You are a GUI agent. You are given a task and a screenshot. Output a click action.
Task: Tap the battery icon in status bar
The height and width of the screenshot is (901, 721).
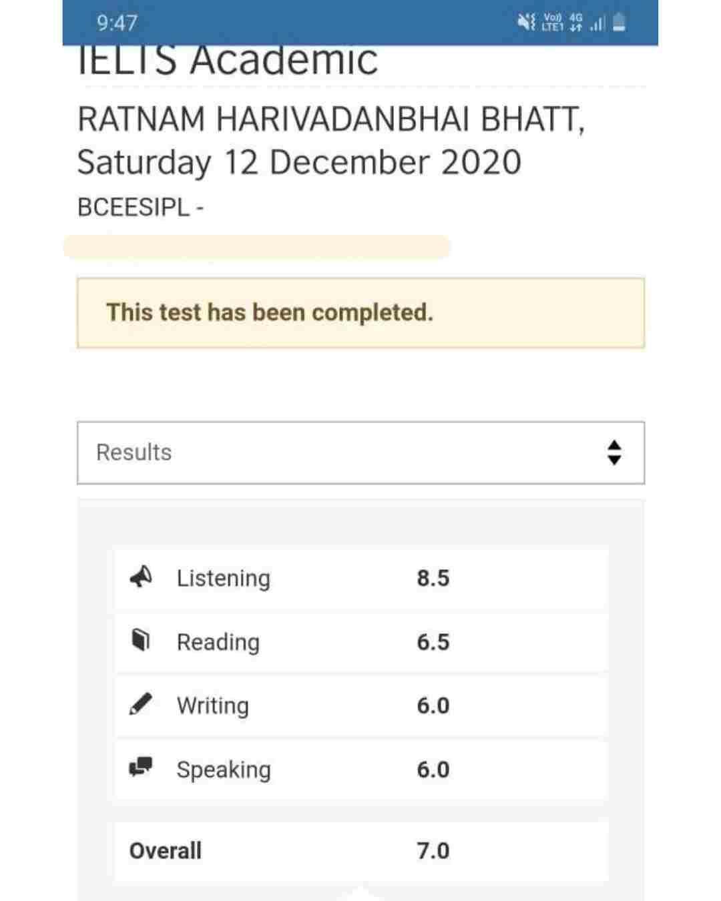pyautogui.click(x=620, y=23)
